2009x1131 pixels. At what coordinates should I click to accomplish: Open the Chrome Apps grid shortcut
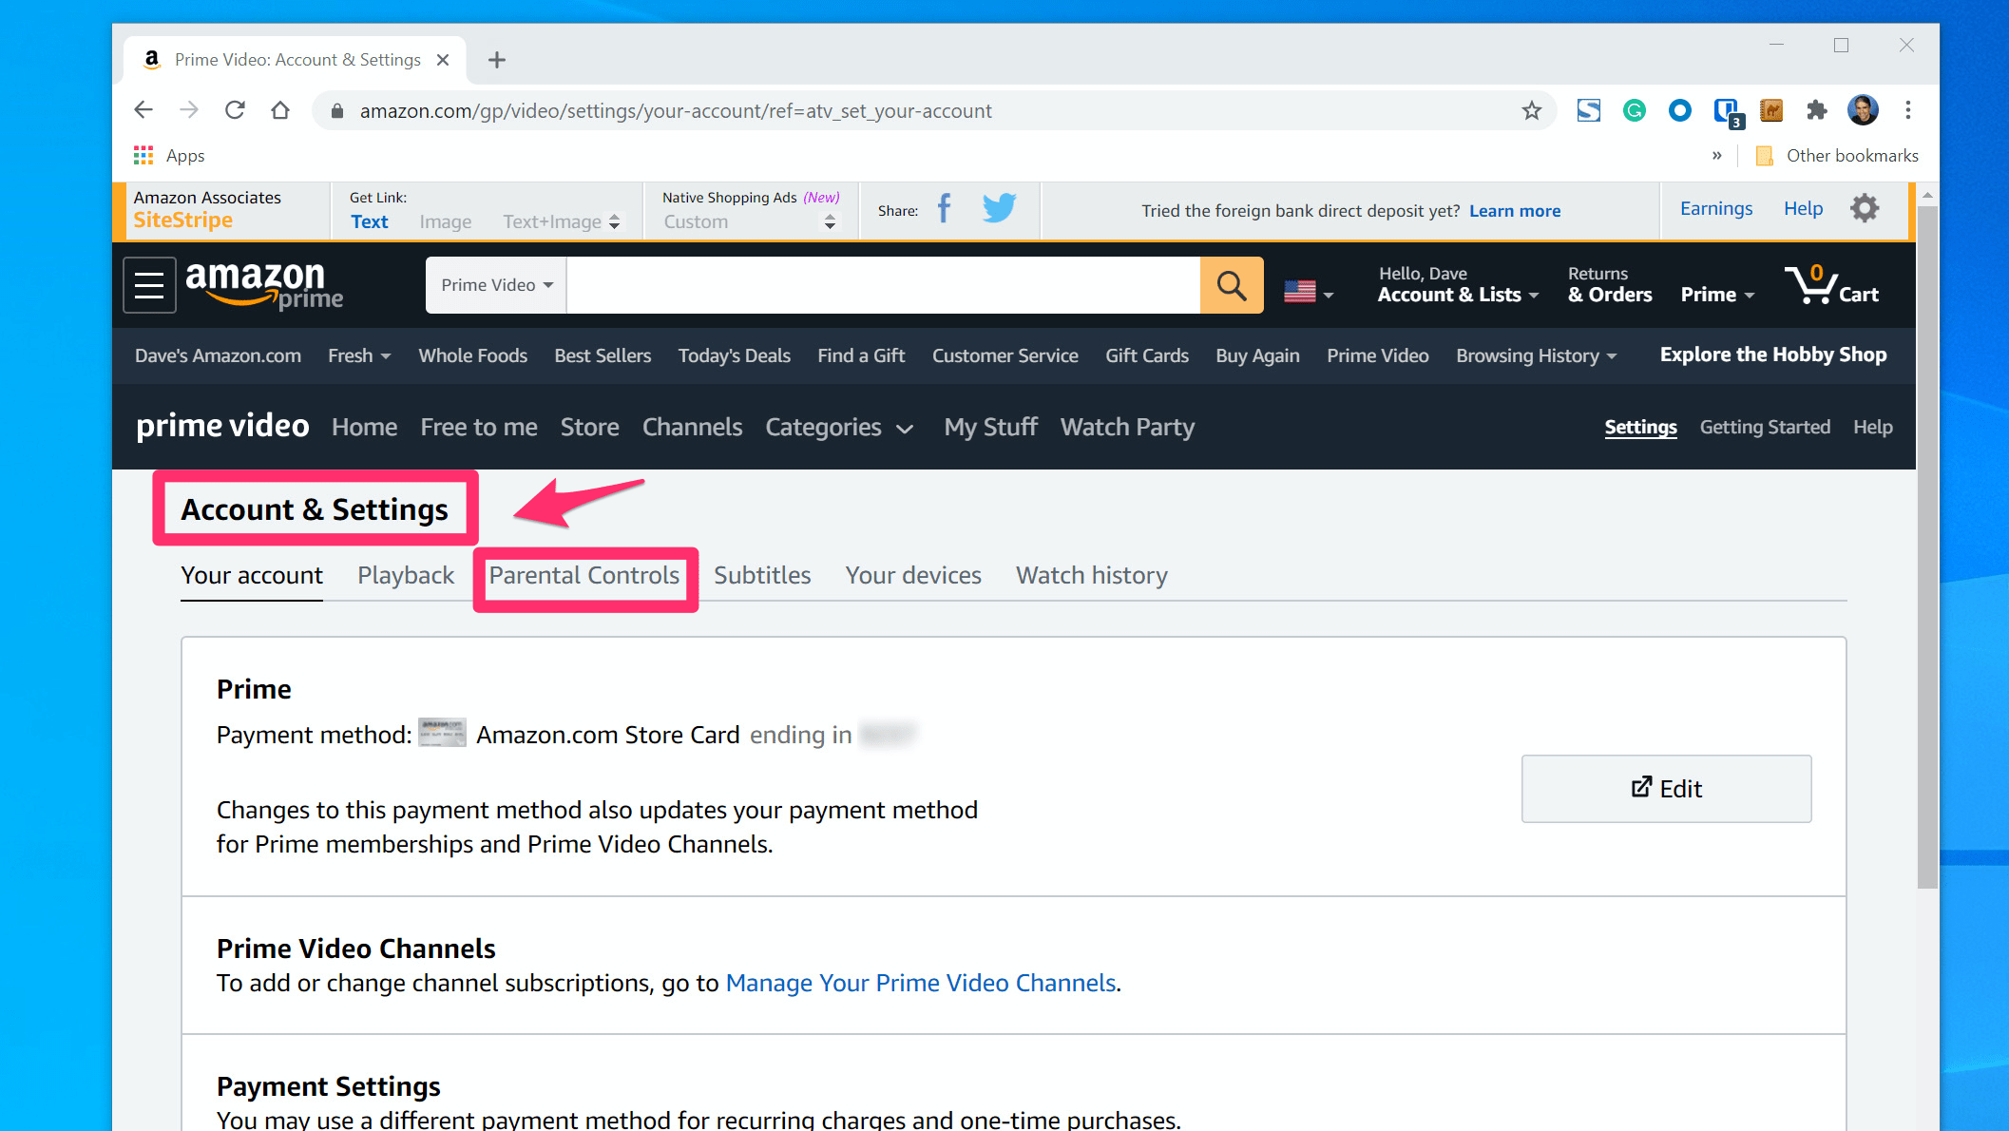(143, 155)
